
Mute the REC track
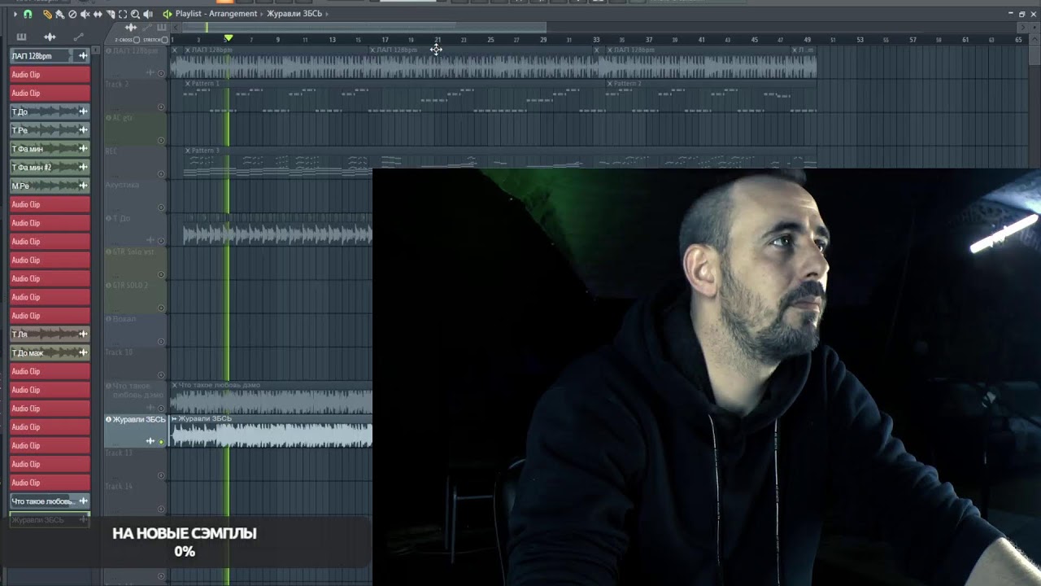pos(161,173)
